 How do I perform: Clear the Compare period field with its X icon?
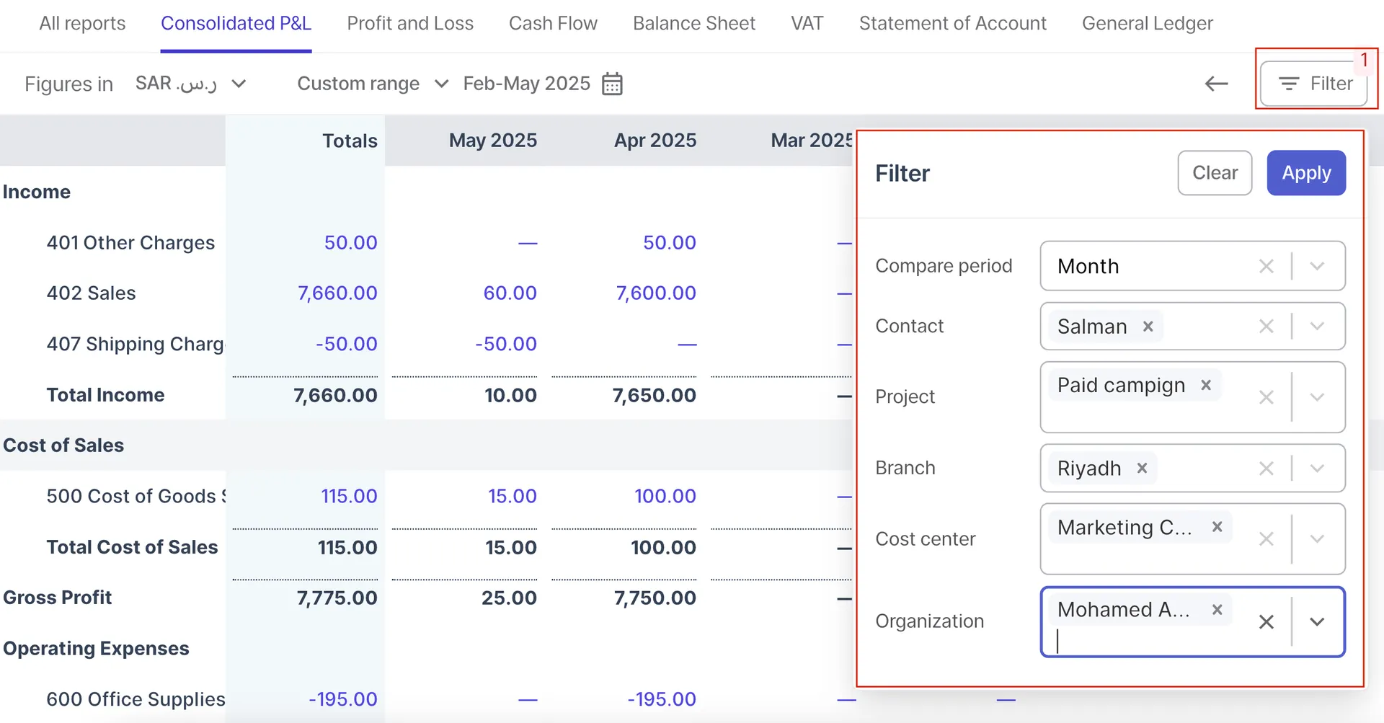[x=1267, y=266]
